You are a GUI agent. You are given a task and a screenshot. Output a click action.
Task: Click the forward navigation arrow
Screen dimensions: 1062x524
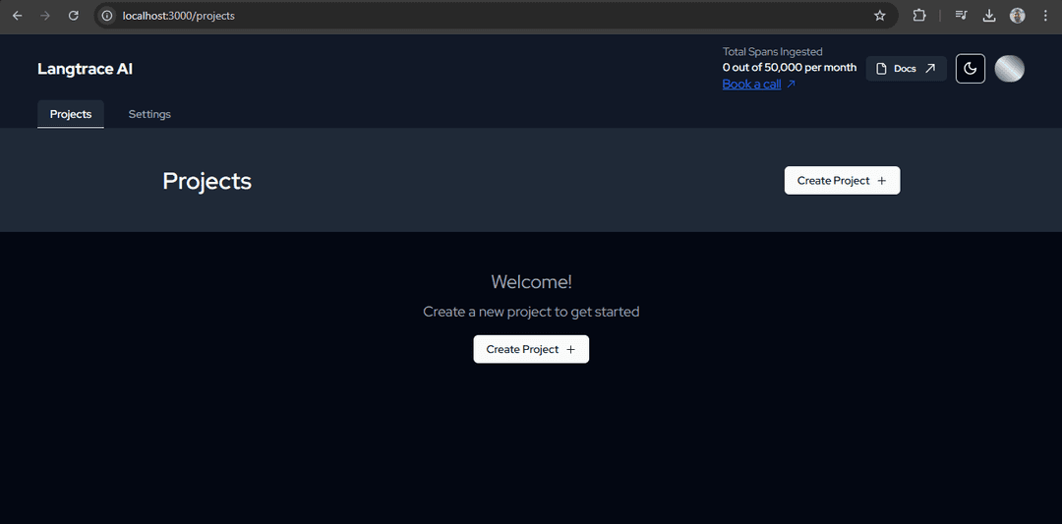(44, 16)
